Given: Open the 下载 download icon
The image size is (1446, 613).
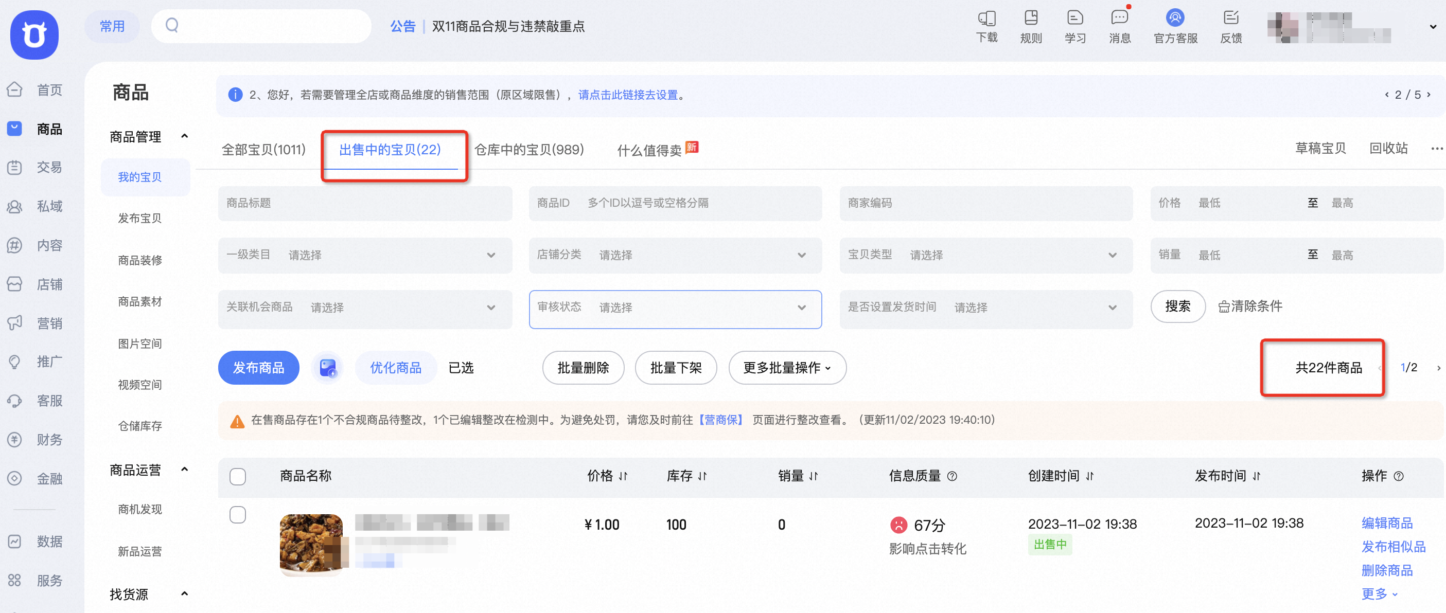Looking at the screenshot, I should coord(987,19).
